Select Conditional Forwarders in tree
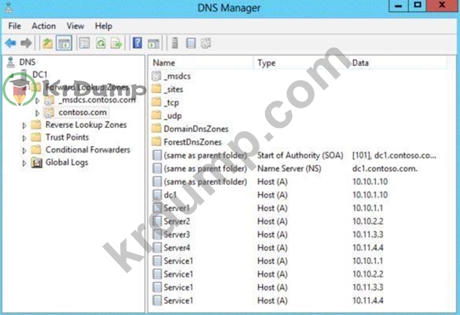Viewport: 460px width, 315px height. [x=88, y=150]
